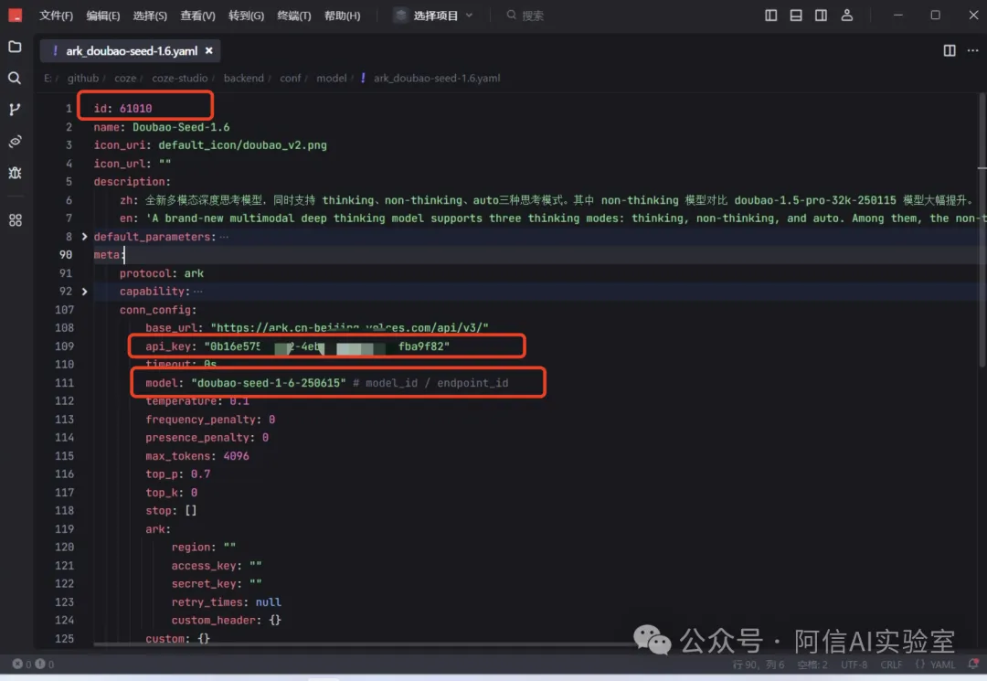The height and width of the screenshot is (681, 987).
Task: Open the debug bug icon panel
Action: click(15, 173)
